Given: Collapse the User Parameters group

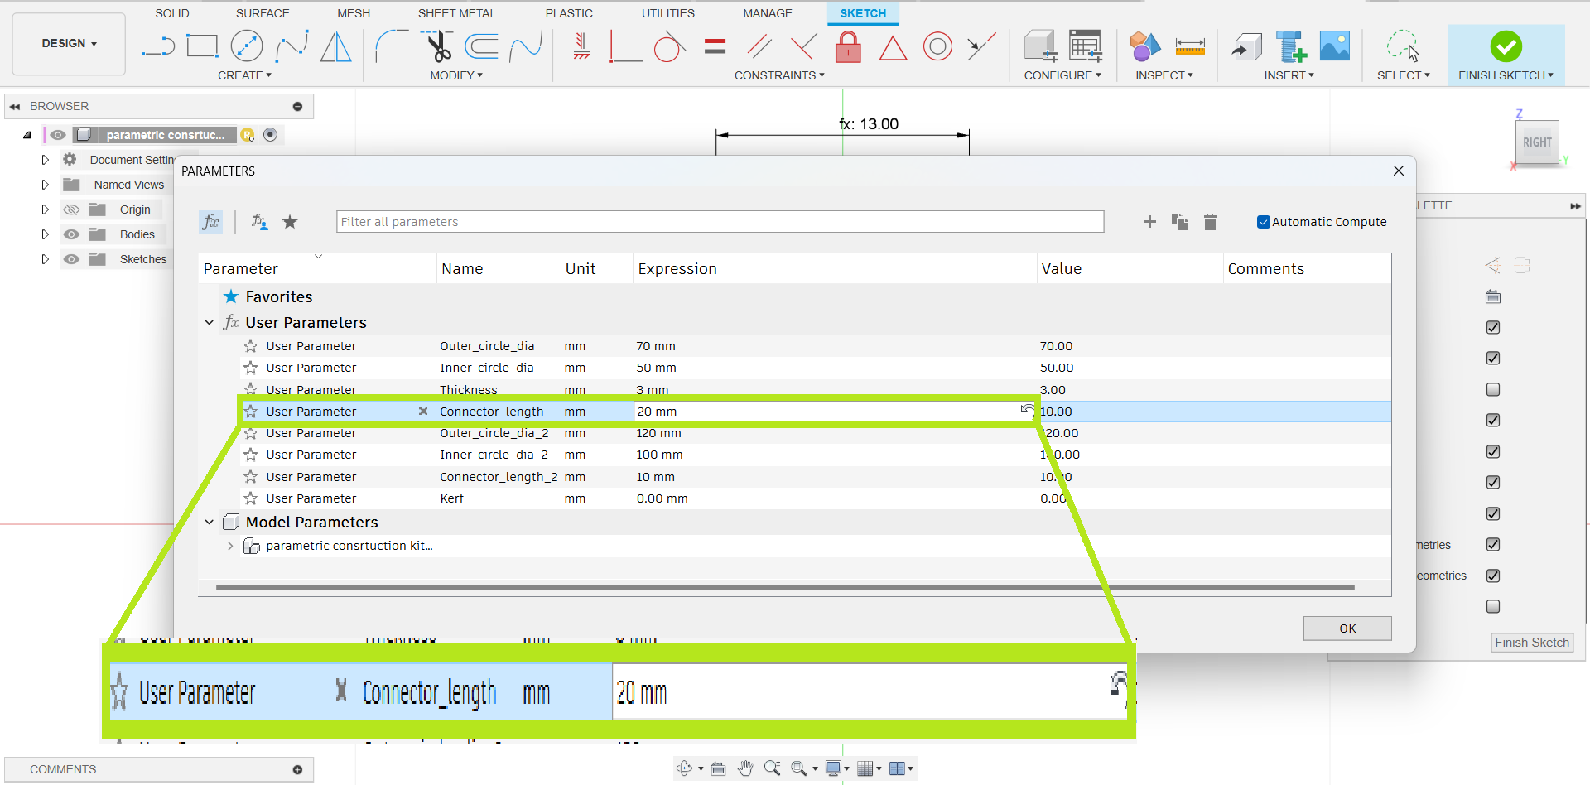Looking at the screenshot, I should [210, 323].
